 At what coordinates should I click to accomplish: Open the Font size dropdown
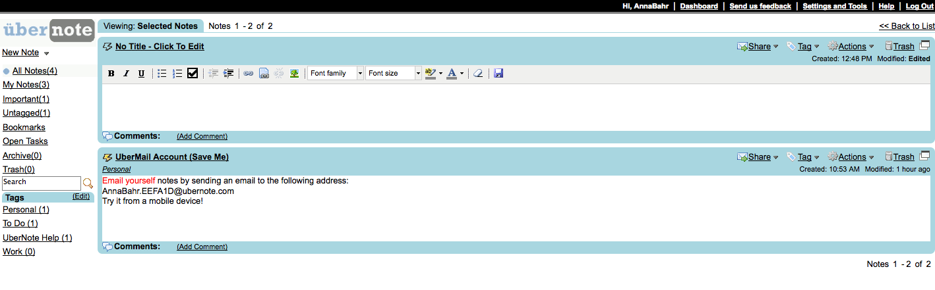coord(394,74)
